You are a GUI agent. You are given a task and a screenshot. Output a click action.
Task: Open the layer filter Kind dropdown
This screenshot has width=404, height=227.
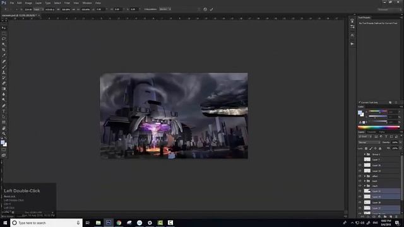365,137
